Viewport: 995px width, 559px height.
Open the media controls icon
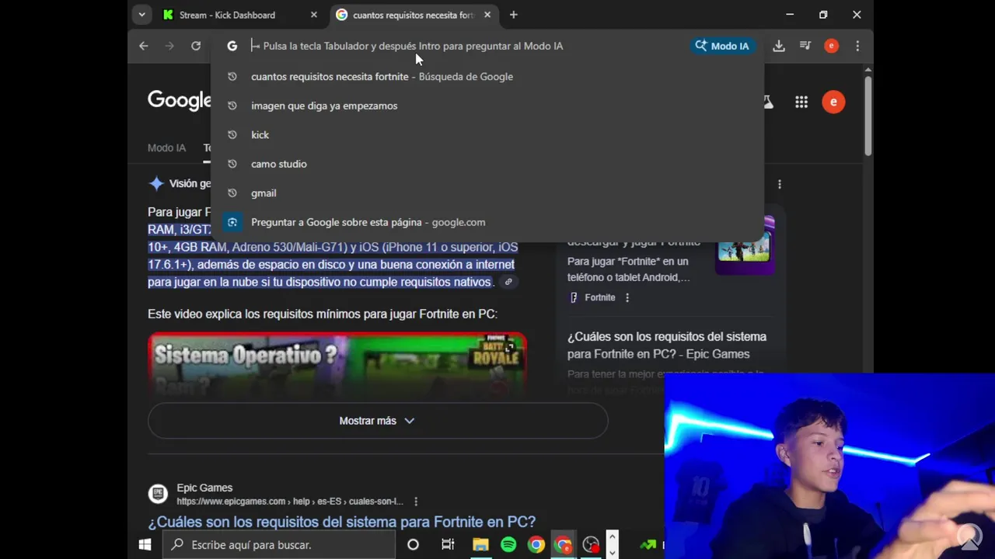tap(805, 46)
